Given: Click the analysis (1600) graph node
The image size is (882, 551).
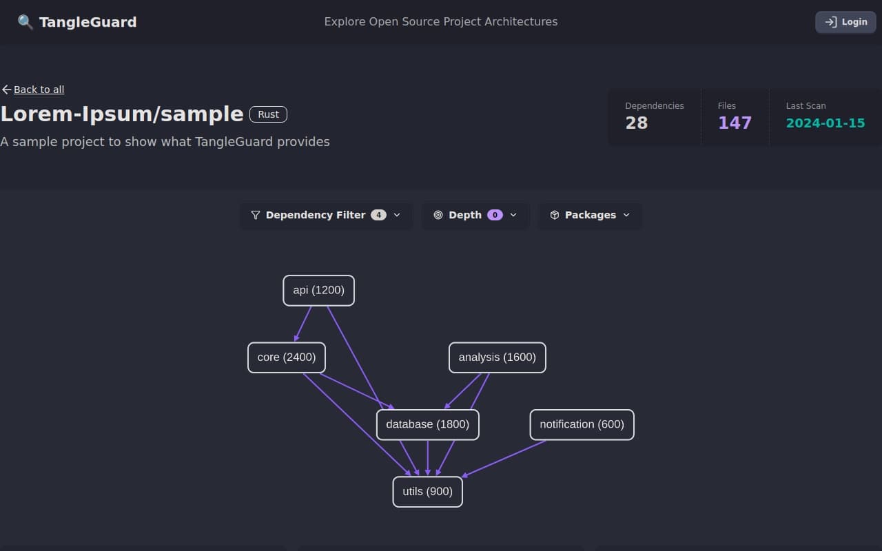Looking at the screenshot, I should coord(497,357).
